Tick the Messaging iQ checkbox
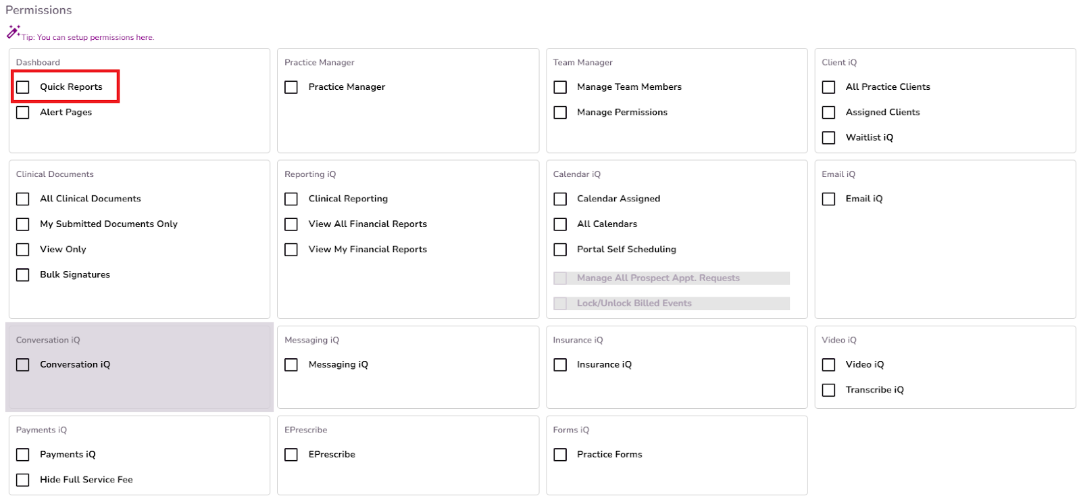1081x496 pixels. coord(291,365)
